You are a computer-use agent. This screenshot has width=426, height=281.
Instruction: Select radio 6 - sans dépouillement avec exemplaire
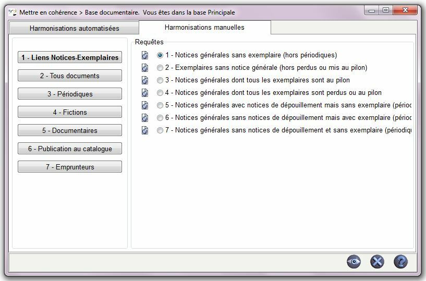(160, 118)
